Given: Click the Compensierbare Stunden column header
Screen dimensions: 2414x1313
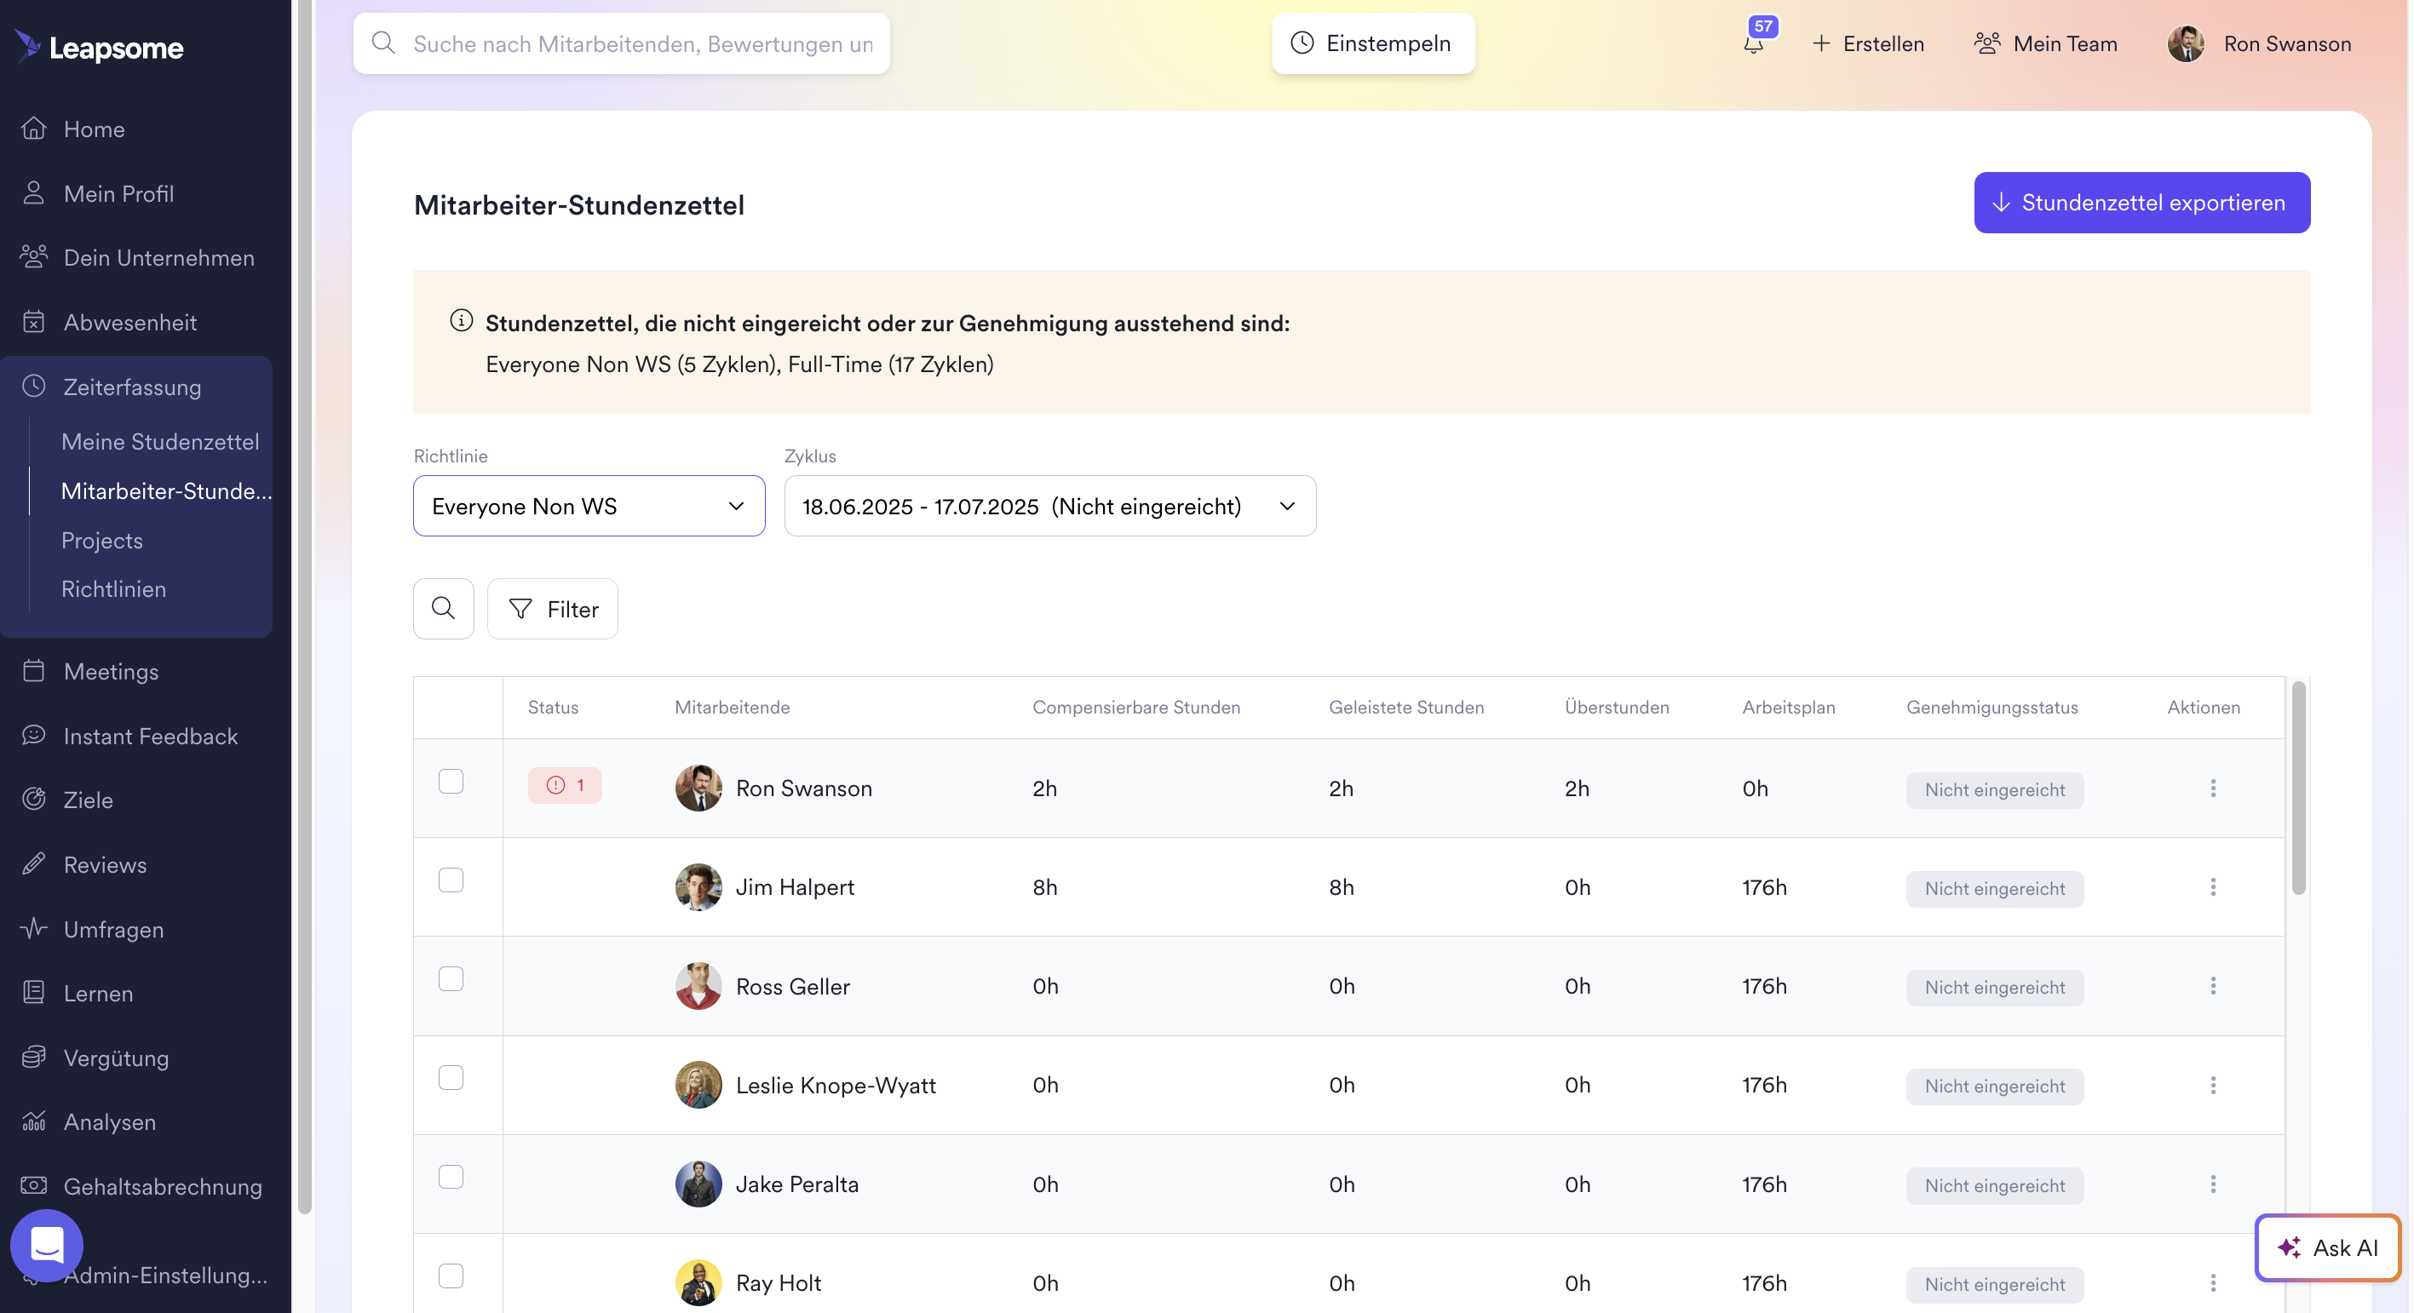Looking at the screenshot, I should 1135,707.
